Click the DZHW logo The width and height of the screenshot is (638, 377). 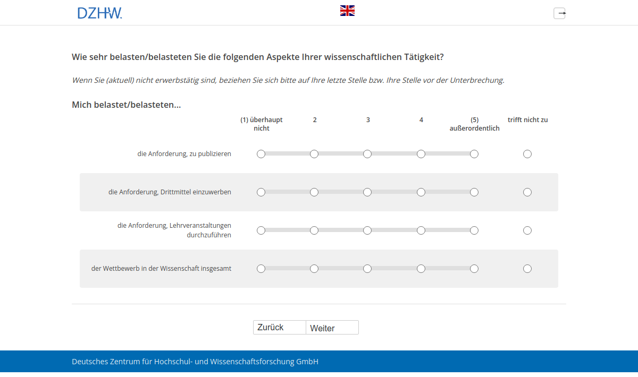(100, 12)
